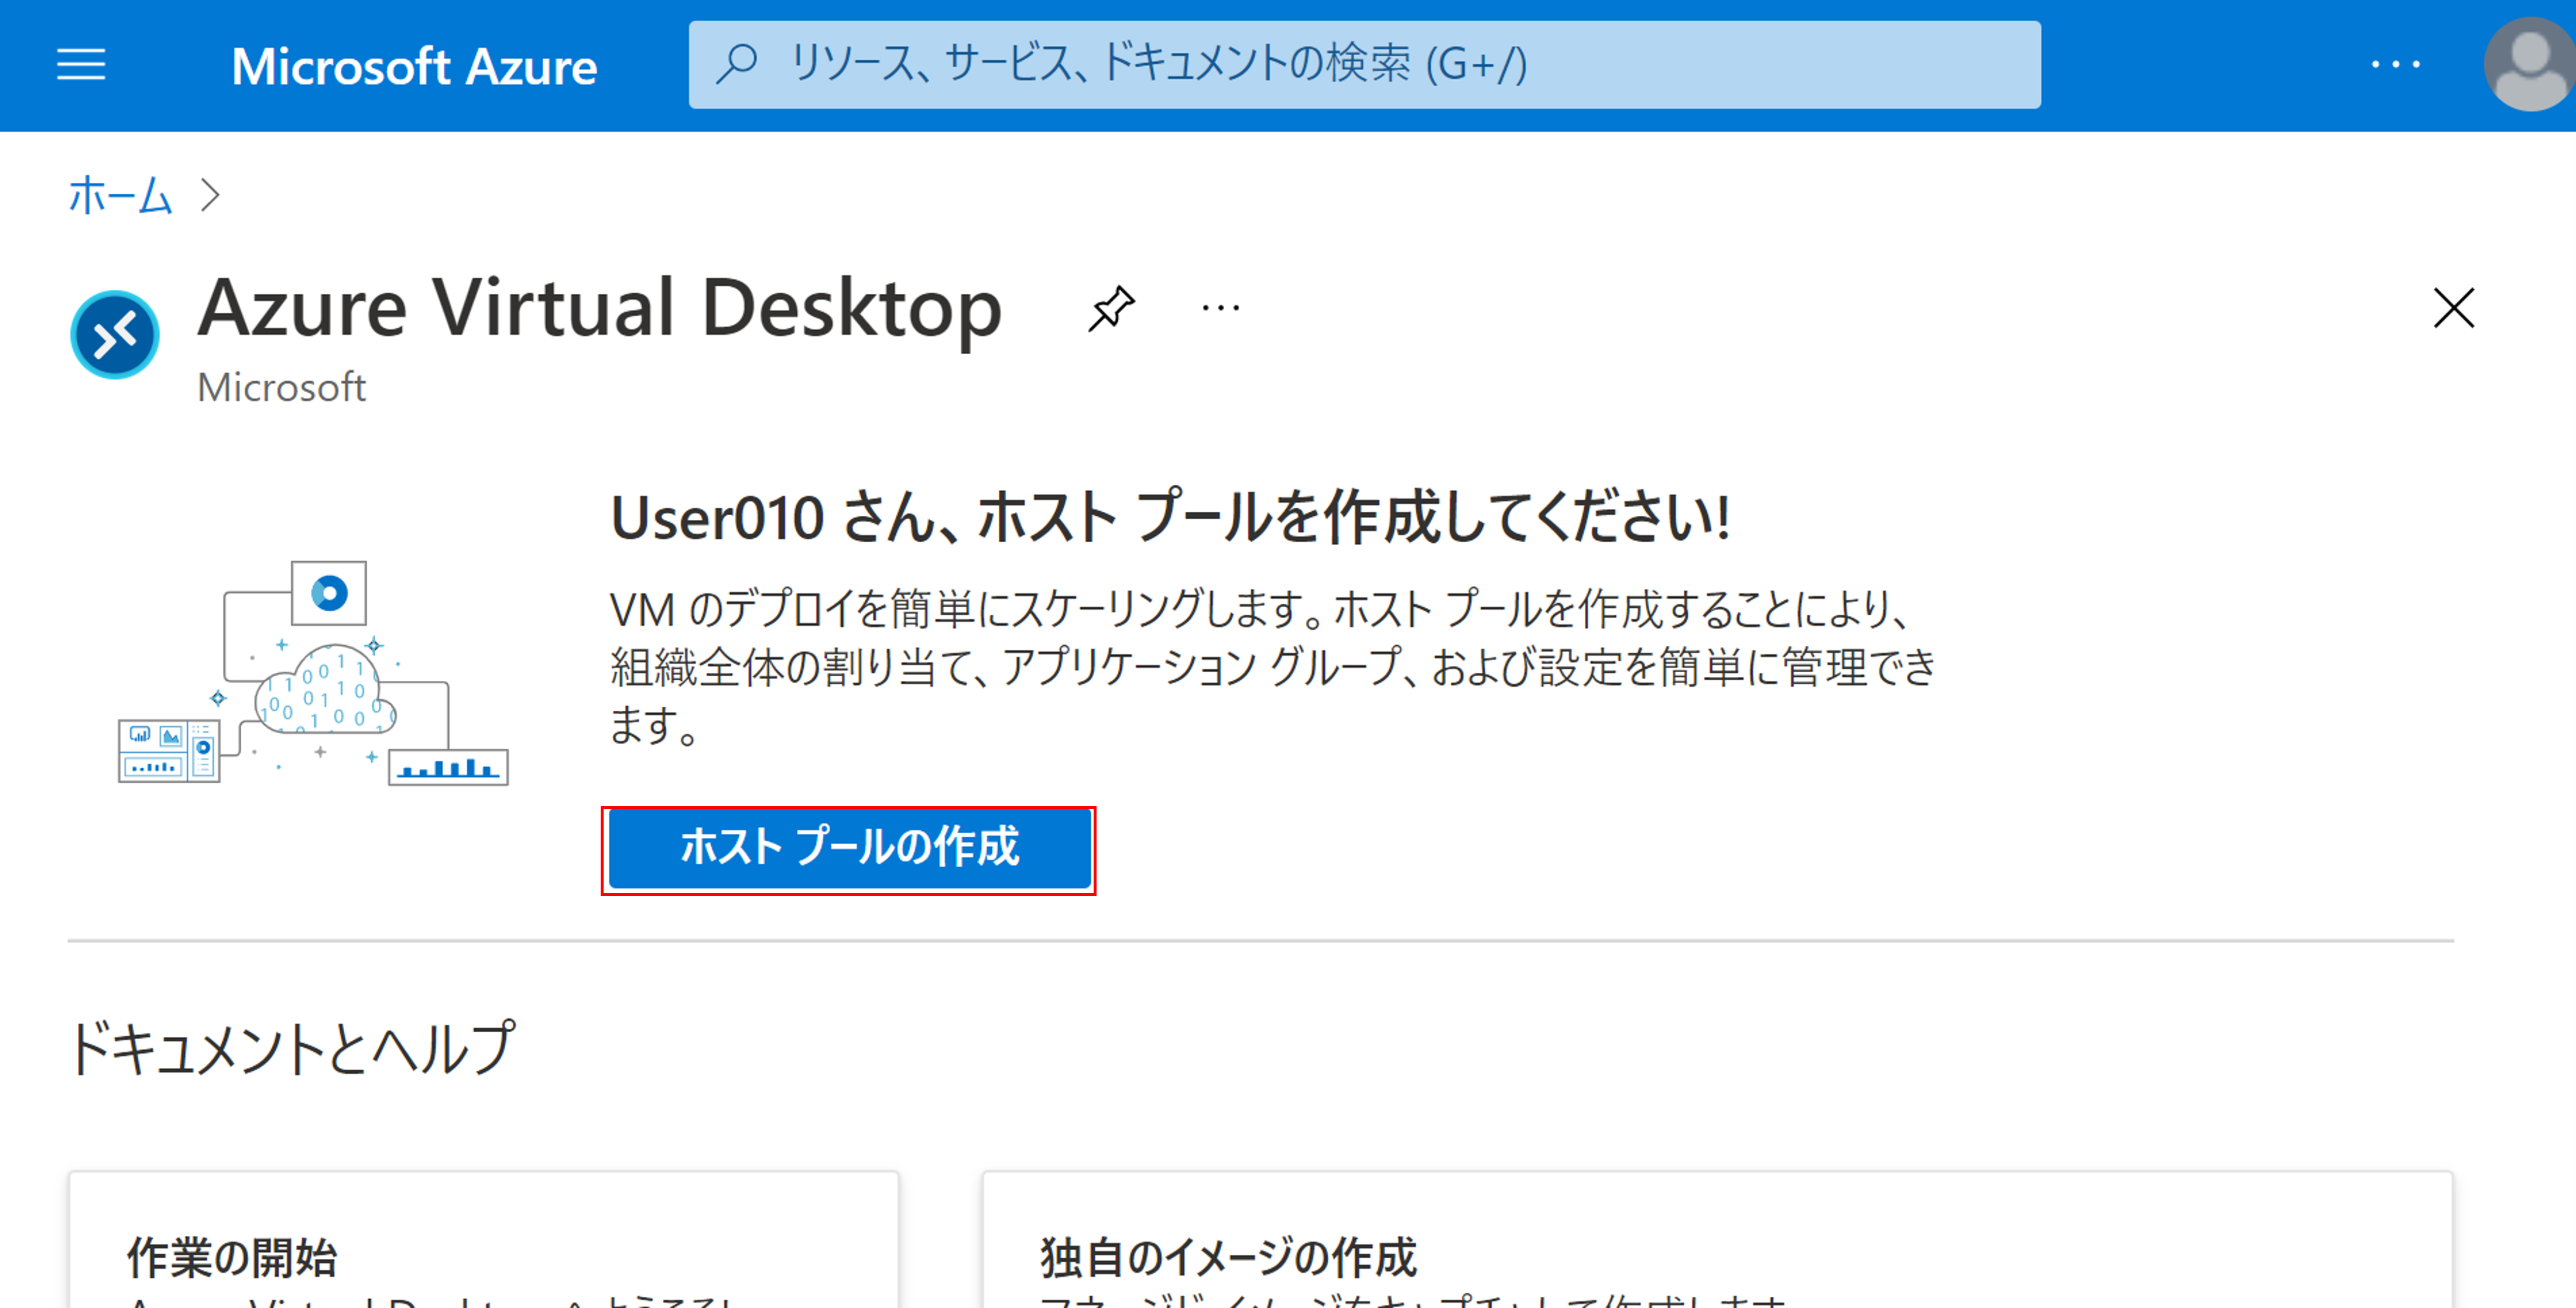Click the User010 host pool heading

point(1169,518)
